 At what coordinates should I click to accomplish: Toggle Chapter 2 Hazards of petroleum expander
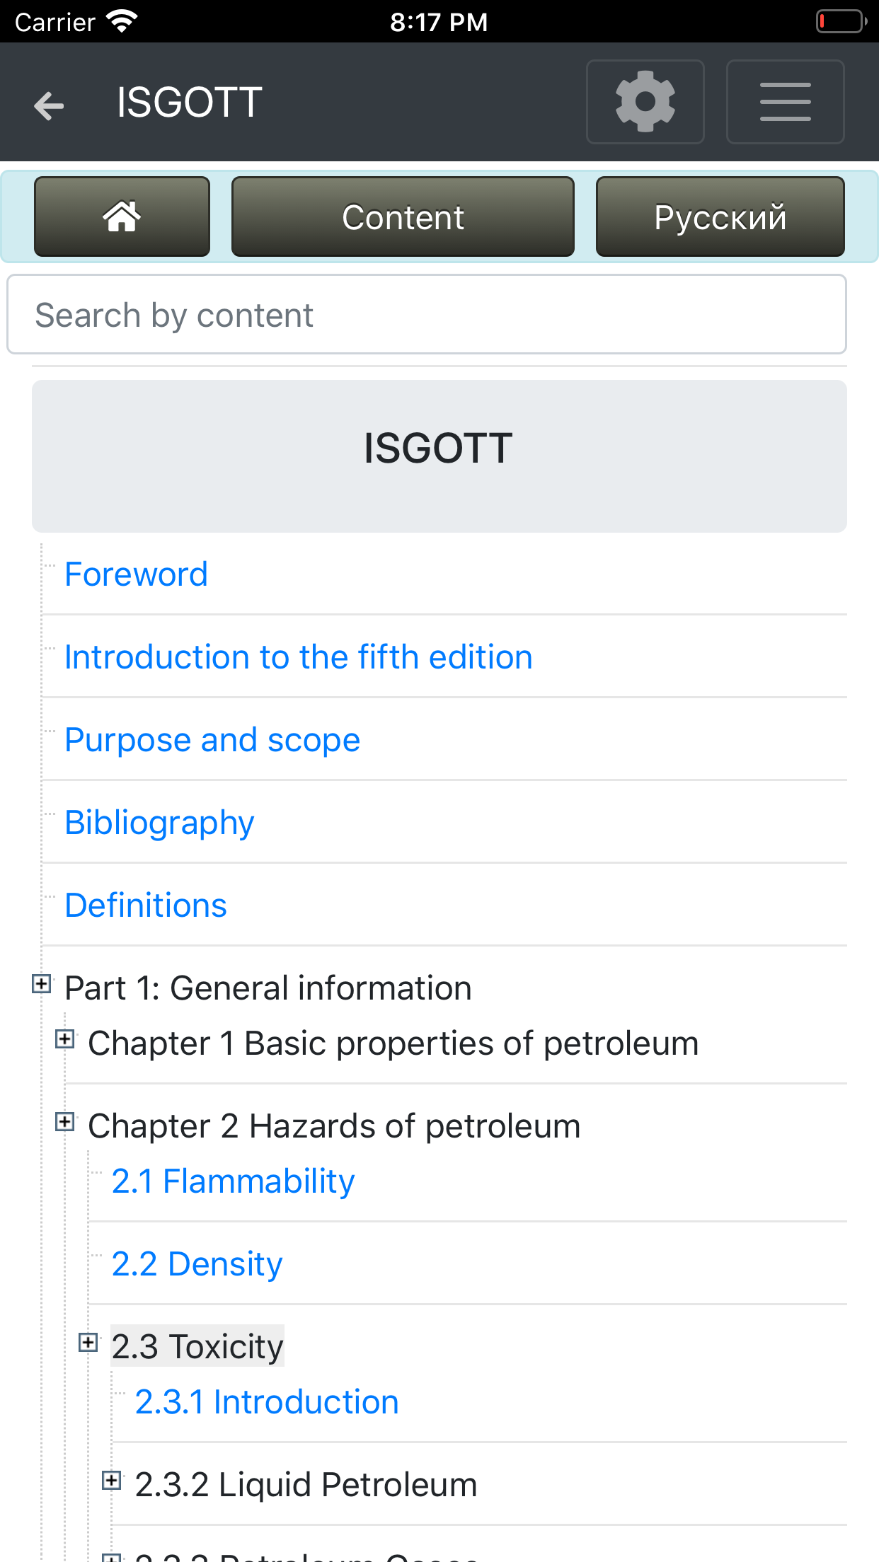point(65,1122)
